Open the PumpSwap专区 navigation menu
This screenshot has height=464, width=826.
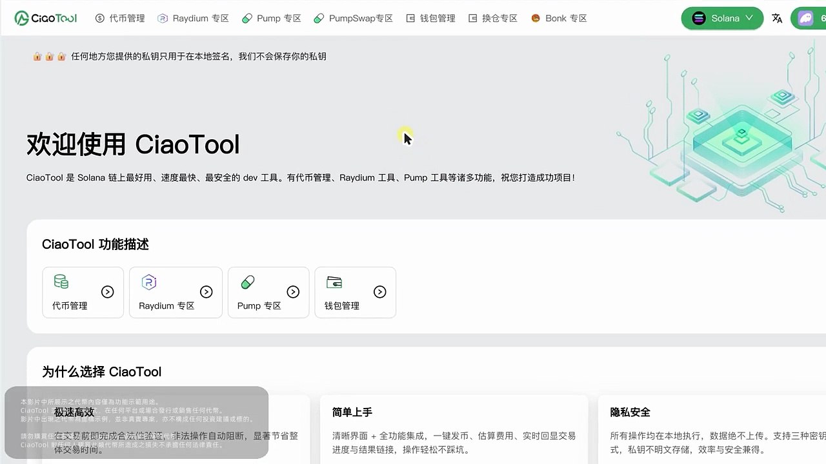click(x=353, y=19)
